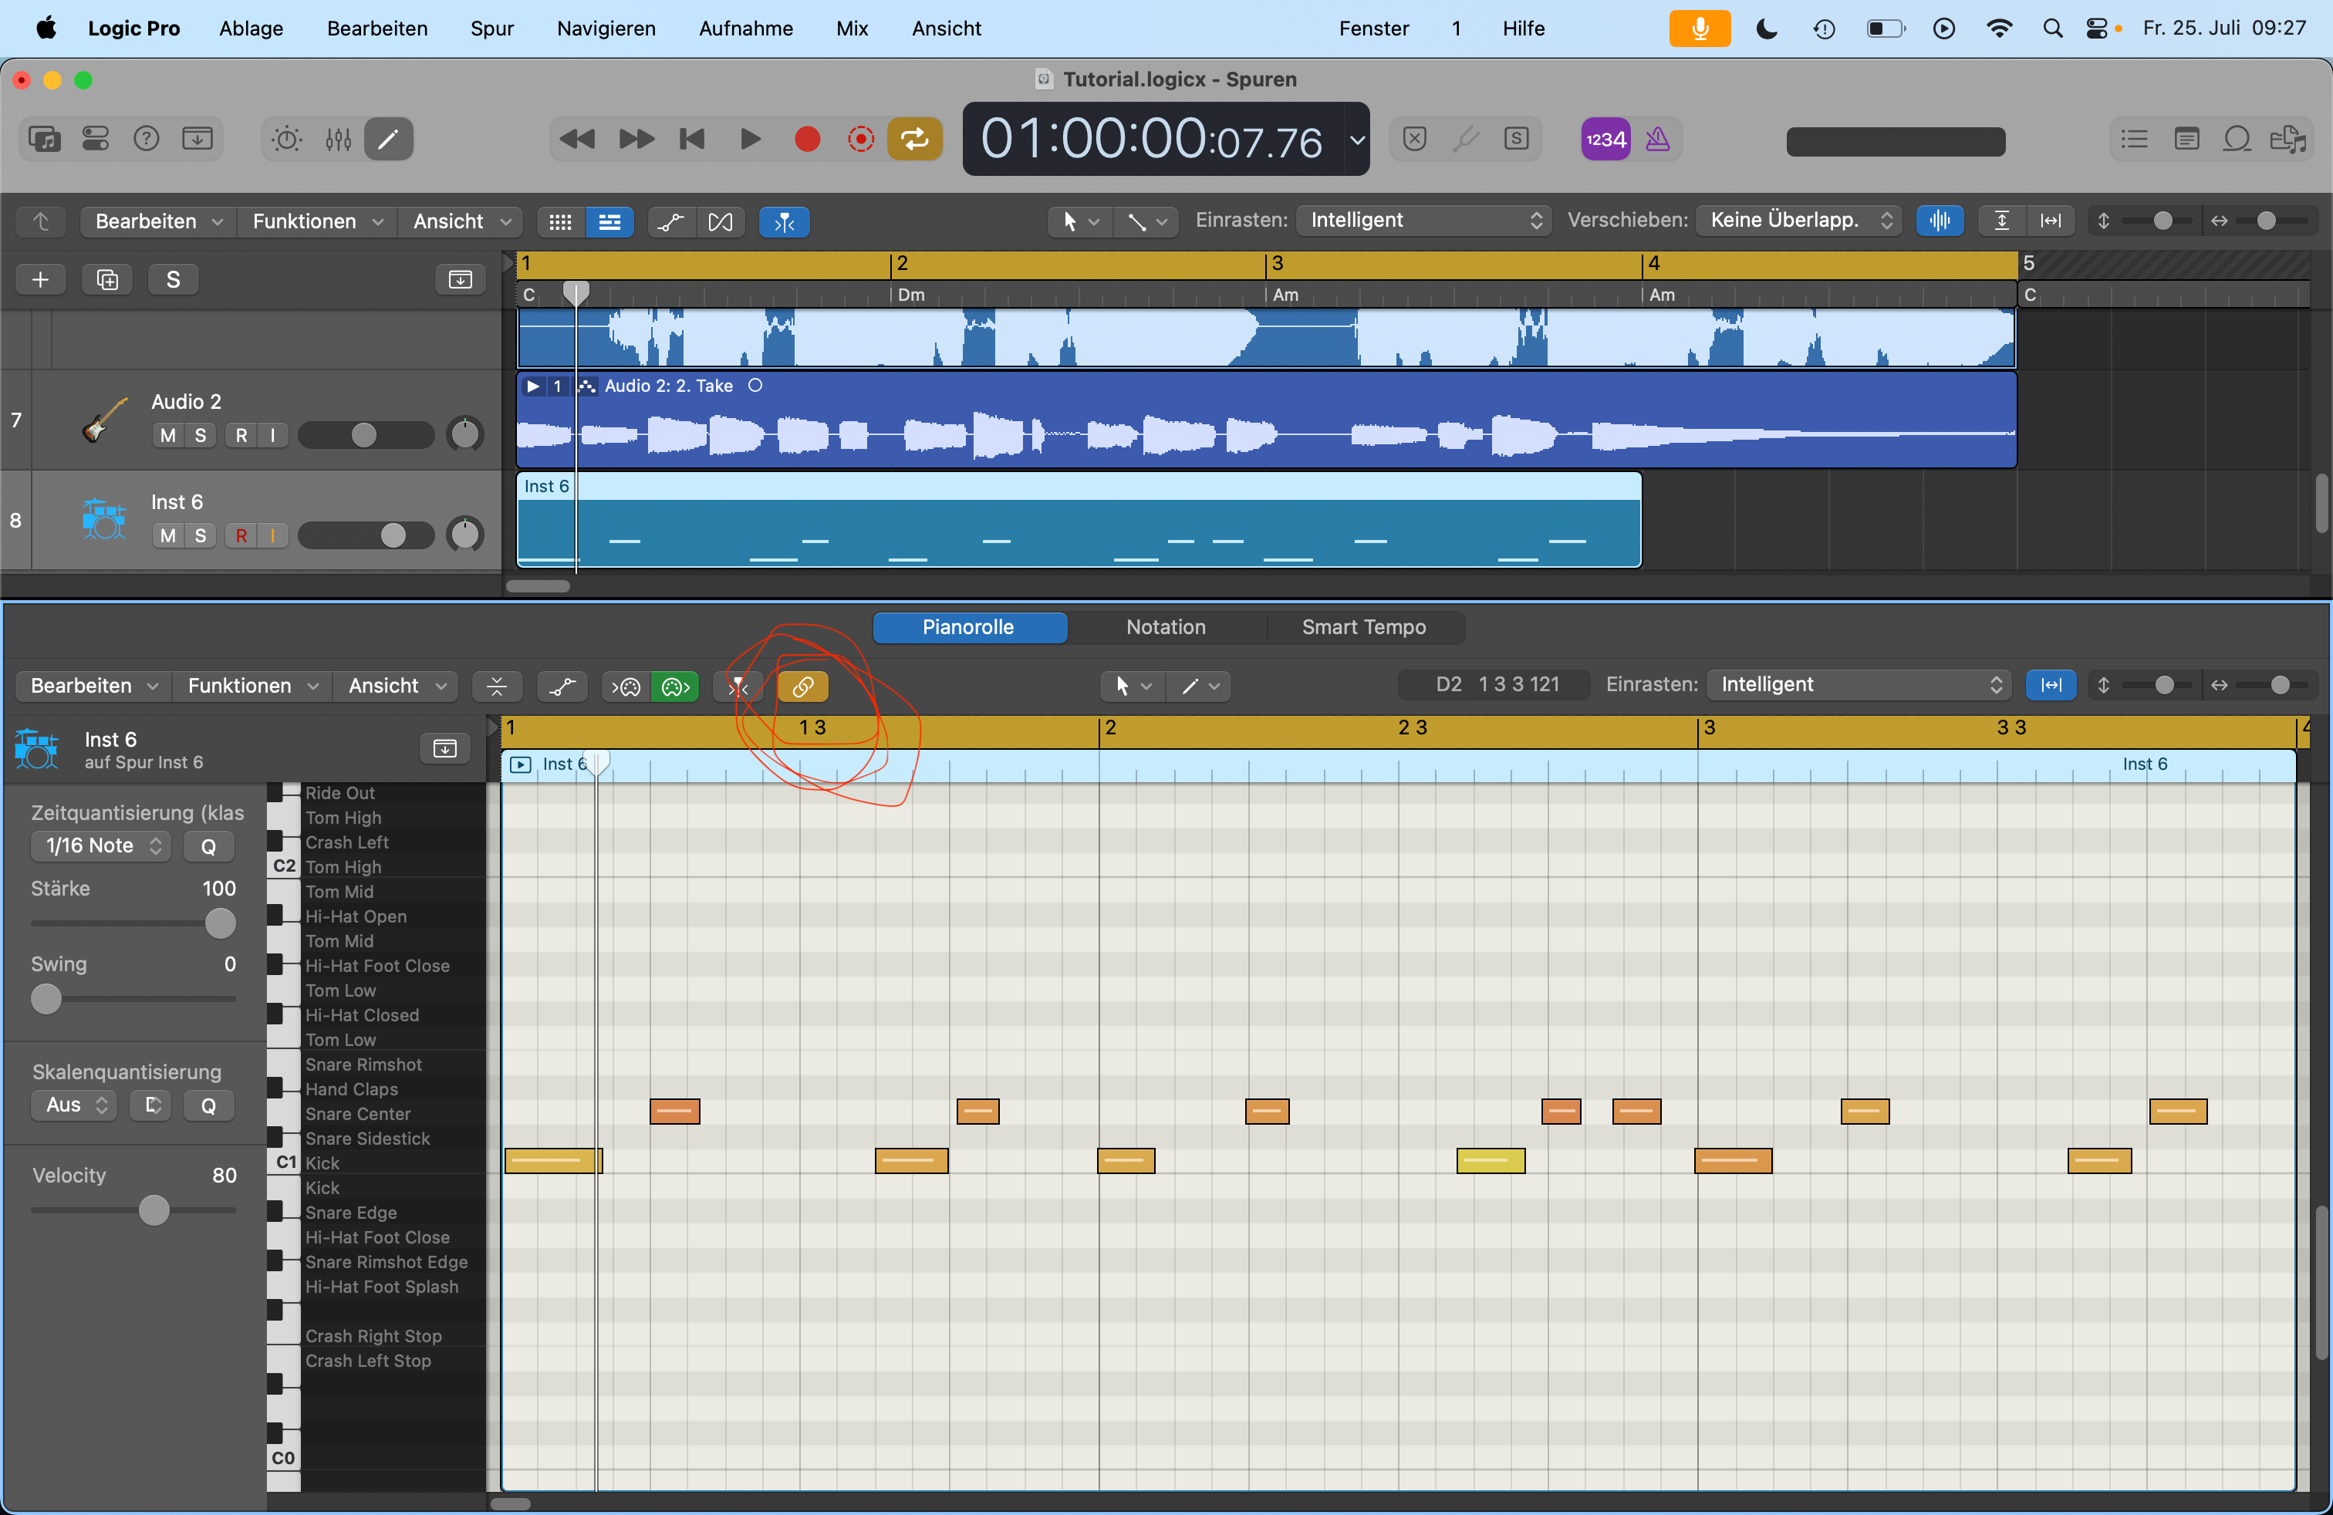This screenshot has height=1515, width=2333.
Task: Click the scale quantize Q button
Action: 208,1105
